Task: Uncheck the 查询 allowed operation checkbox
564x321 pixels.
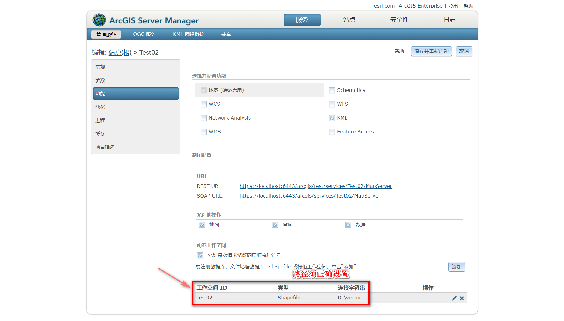Action: [x=275, y=225]
